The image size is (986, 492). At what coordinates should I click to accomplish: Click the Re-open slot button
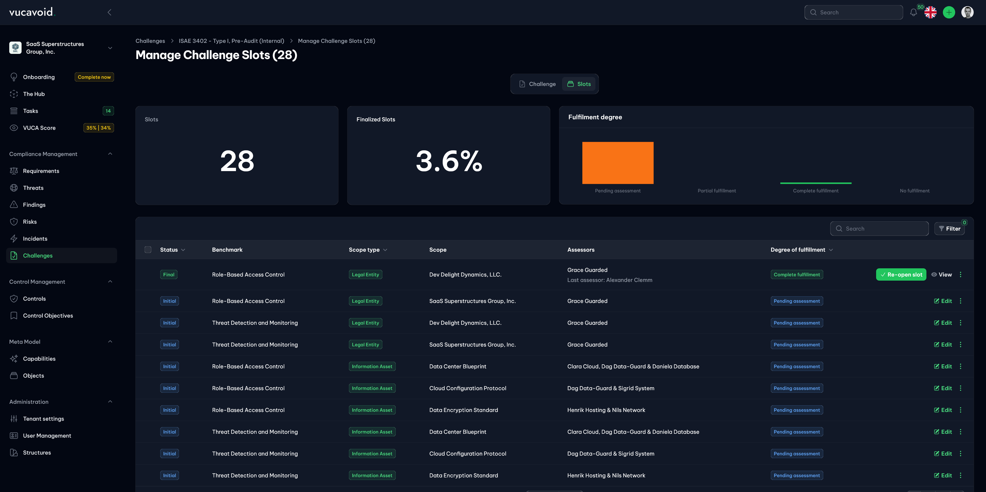pos(901,274)
